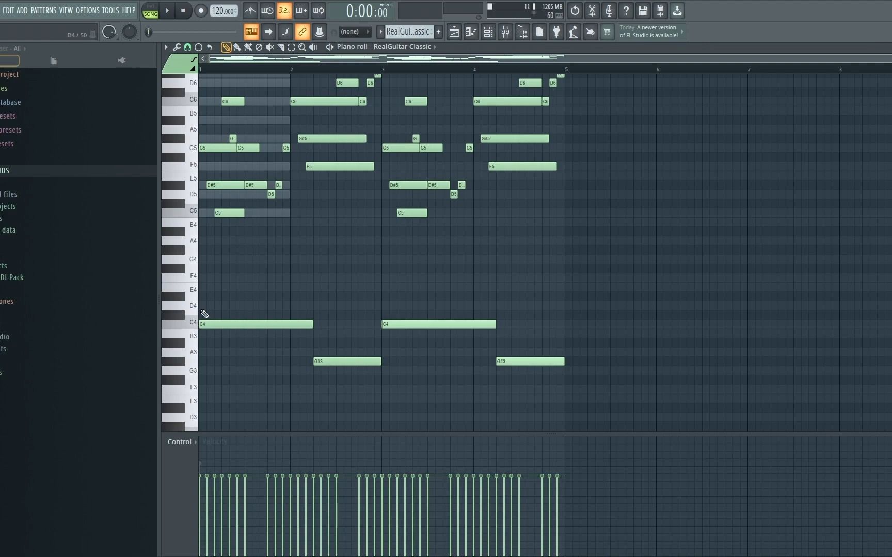Open the VIEW menu
The width and height of the screenshot is (892, 557).
66,10
